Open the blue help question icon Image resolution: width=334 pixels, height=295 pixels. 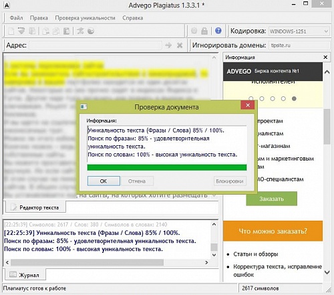(x=218, y=31)
